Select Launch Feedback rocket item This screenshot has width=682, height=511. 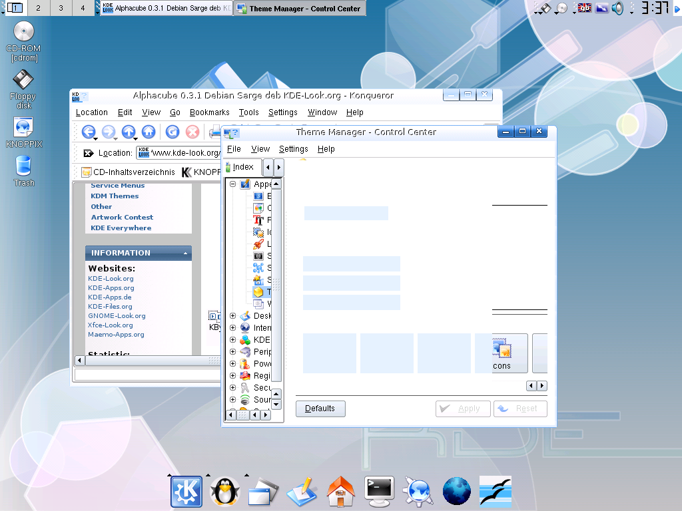click(x=262, y=244)
